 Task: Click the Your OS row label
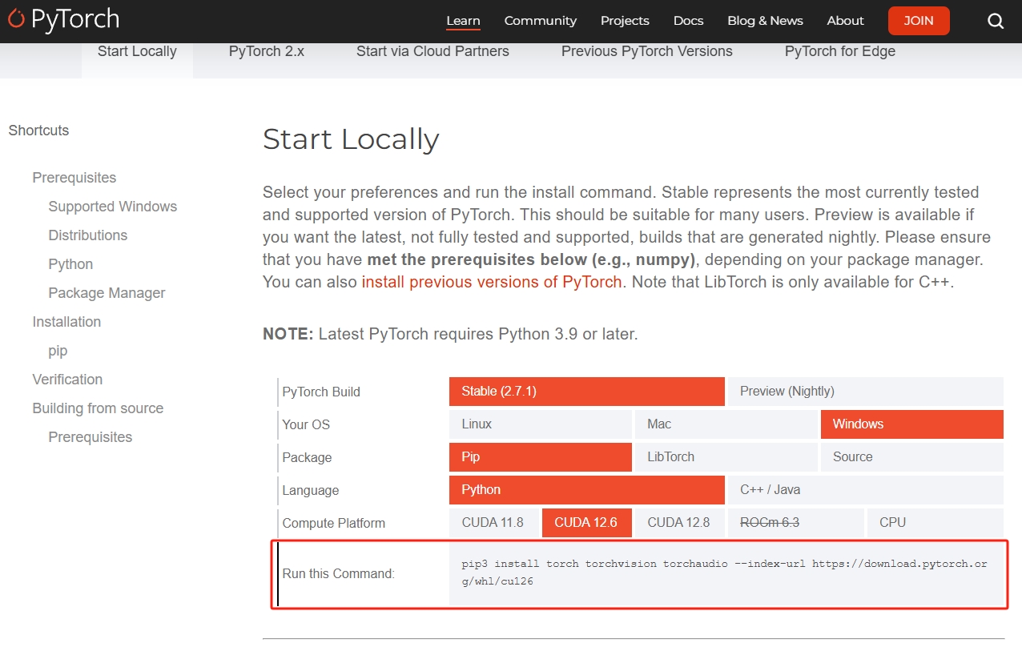pyautogui.click(x=306, y=425)
